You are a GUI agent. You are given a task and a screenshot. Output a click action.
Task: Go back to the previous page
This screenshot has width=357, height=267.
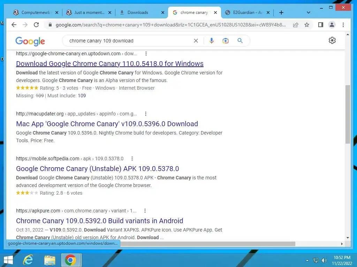click(14, 25)
